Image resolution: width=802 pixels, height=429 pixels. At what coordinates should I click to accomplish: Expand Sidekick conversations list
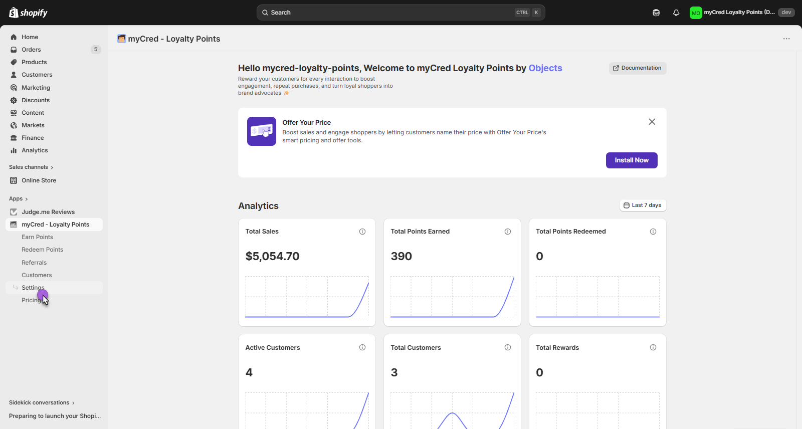(x=42, y=403)
